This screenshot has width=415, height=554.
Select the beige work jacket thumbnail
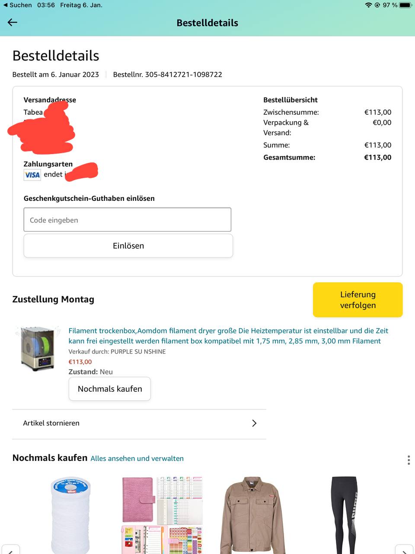point(253,515)
